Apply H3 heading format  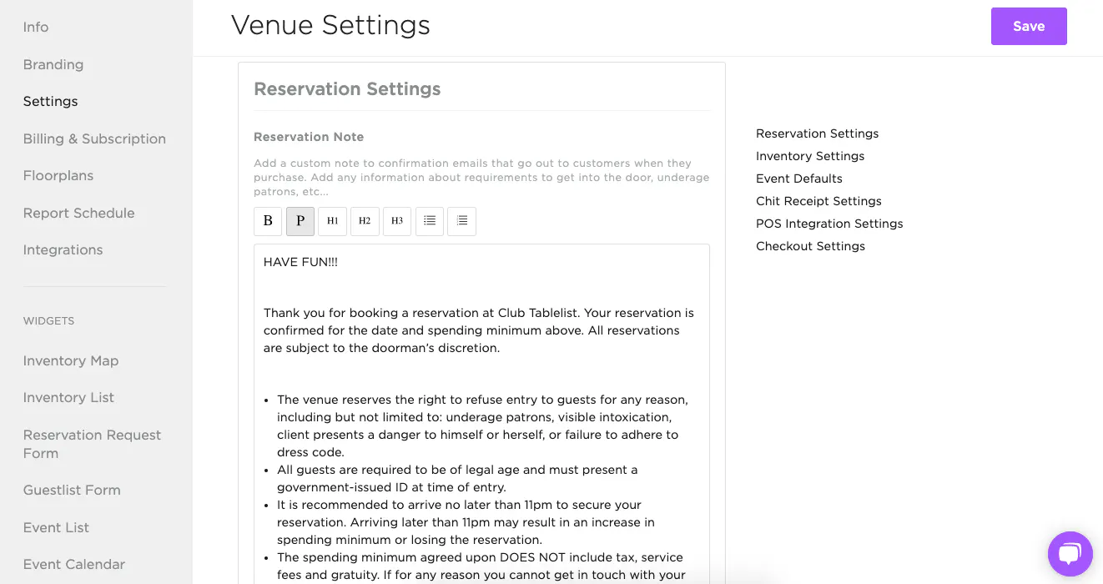(x=397, y=221)
